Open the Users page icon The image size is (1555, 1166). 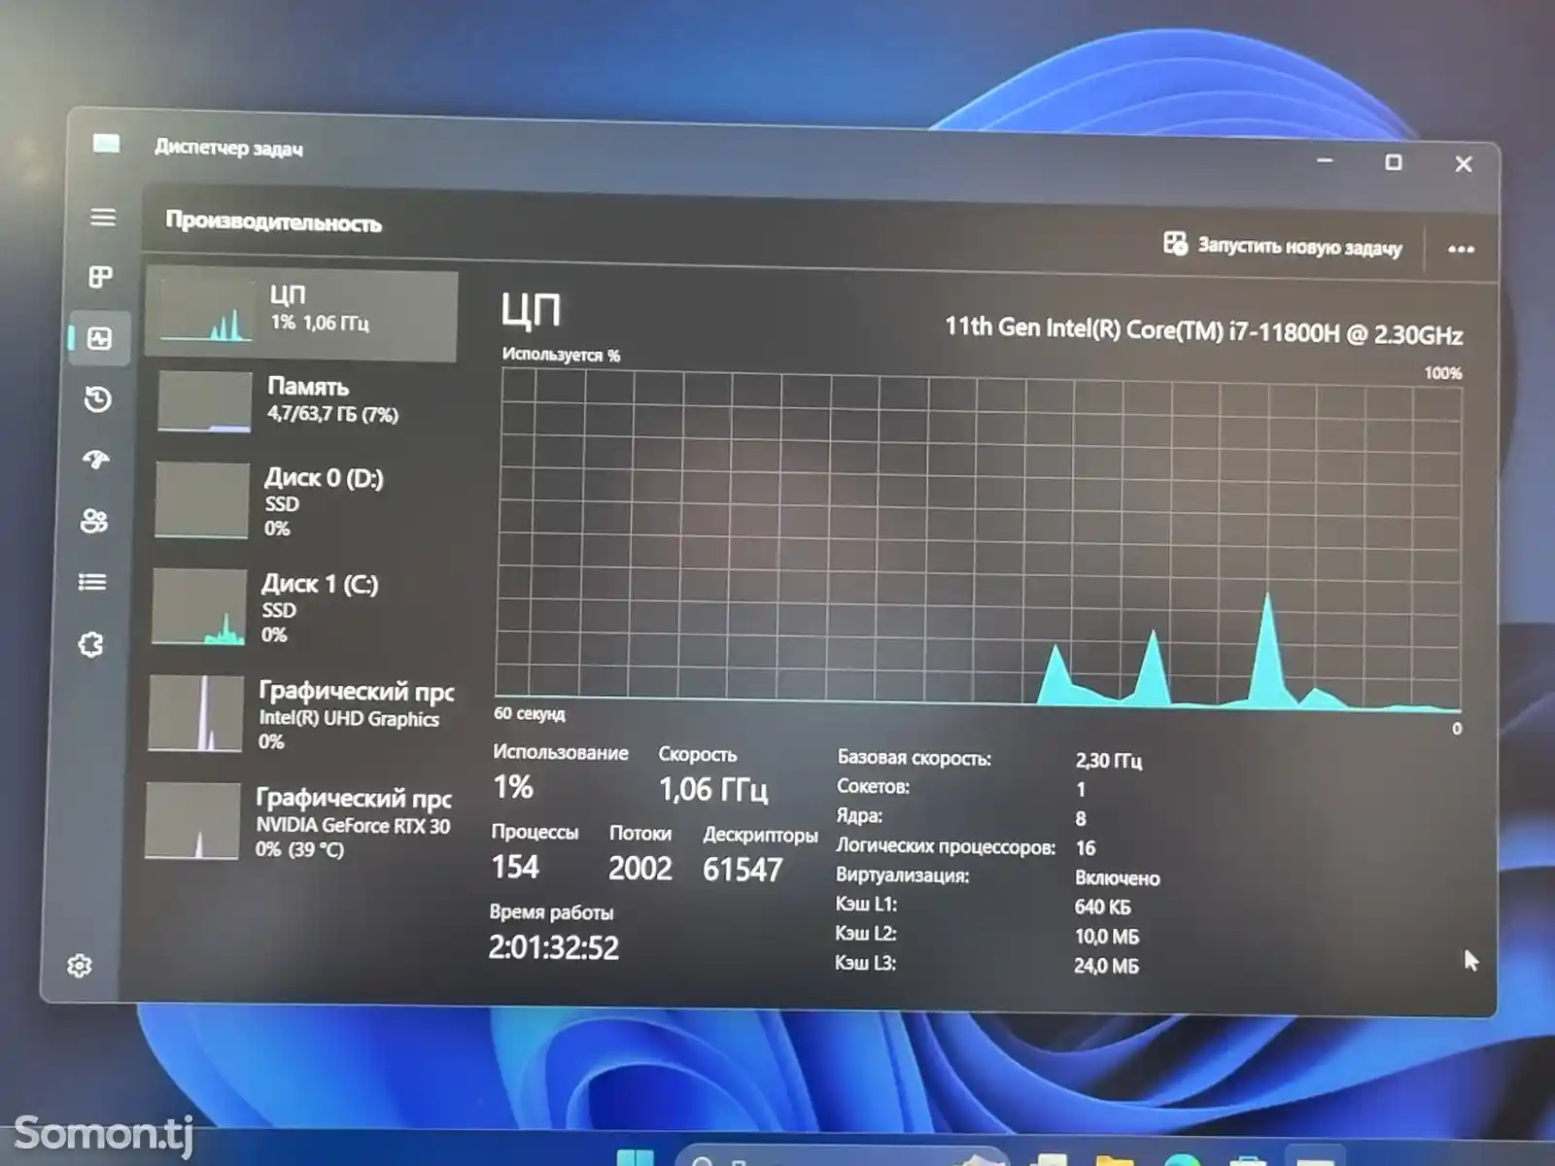click(x=94, y=521)
